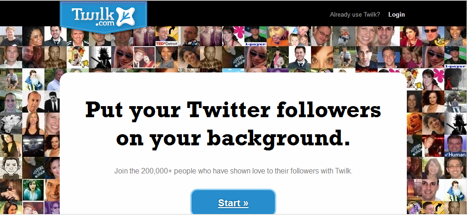Click the Marine shirt avatar in the second row
This screenshot has width=467, height=215.
[x=233, y=57]
